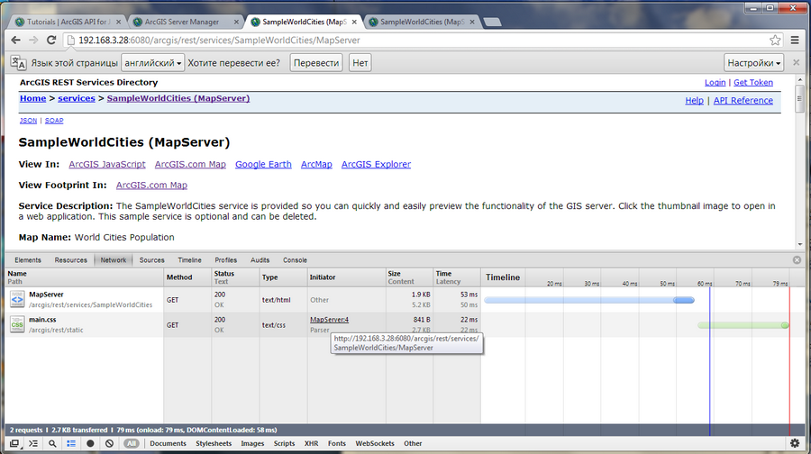Open the MapServer:4 initiator link

point(329,320)
